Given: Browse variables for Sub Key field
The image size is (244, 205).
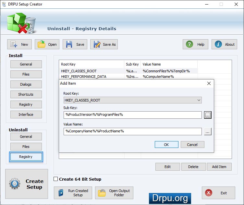Looking at the screenshot, I should [x=208, y=115].
